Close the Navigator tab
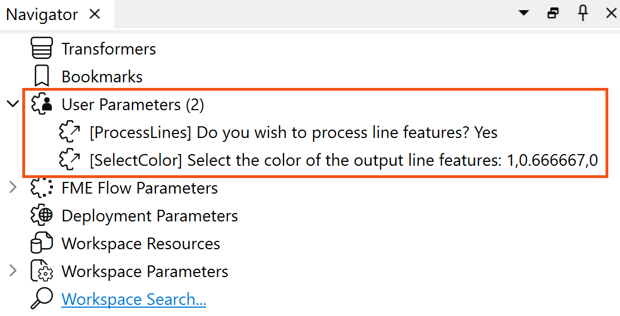620x316 pixels. coord(95,14)
